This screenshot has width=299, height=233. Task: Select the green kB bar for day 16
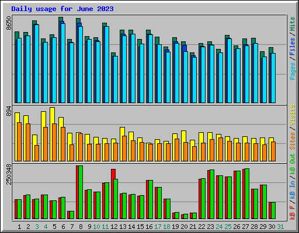pos(151,200)
